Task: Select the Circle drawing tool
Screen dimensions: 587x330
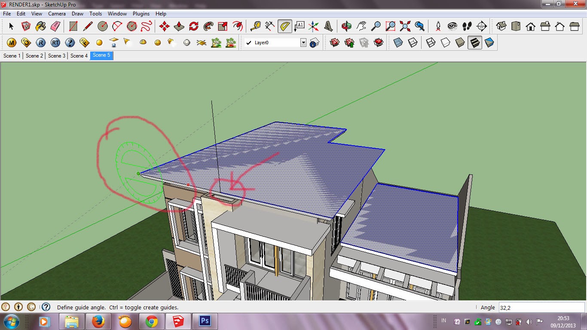Action: [102, 26]
